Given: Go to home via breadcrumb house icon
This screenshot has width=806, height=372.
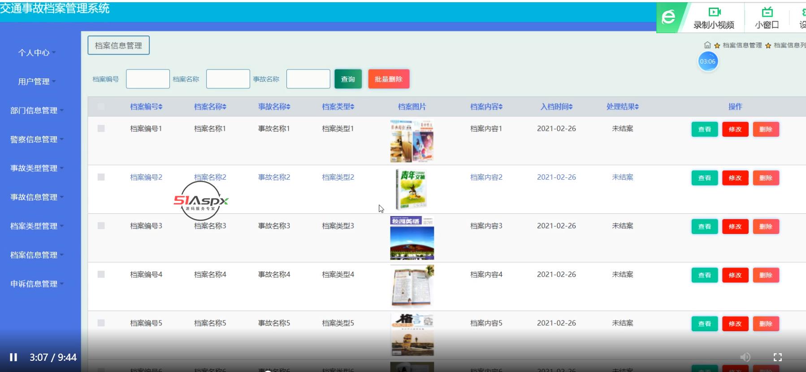Looking at the screenshot, I should 707,45.
